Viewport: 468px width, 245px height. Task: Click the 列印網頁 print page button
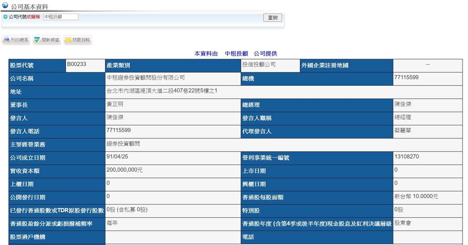[16, 40]
